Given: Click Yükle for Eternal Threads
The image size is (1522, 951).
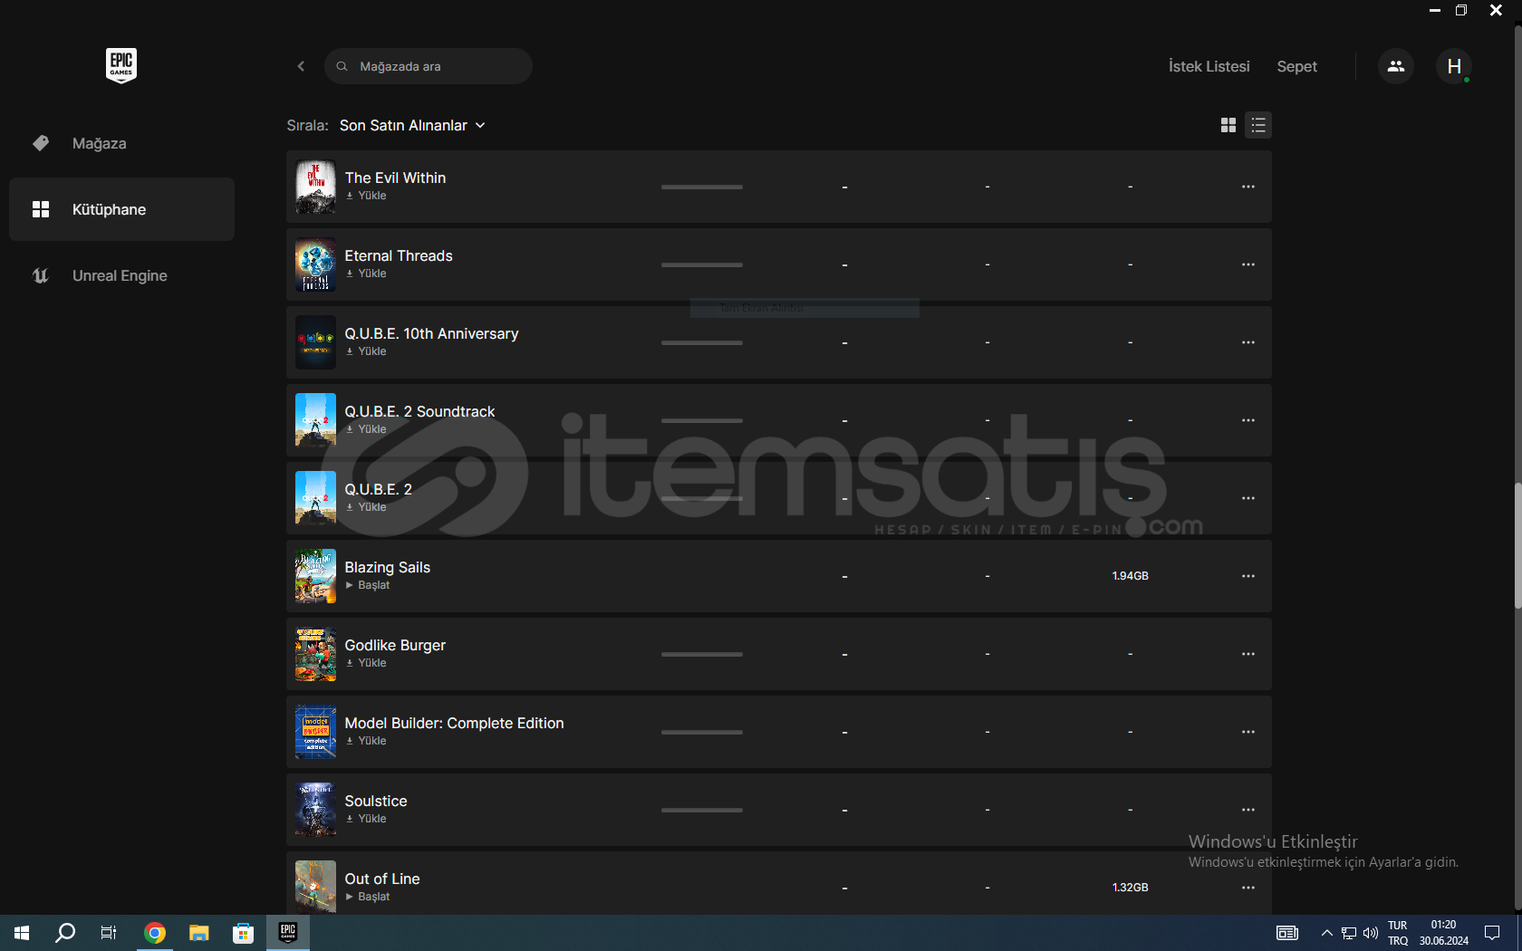Looking at the screenshot, I should [366, 274].
